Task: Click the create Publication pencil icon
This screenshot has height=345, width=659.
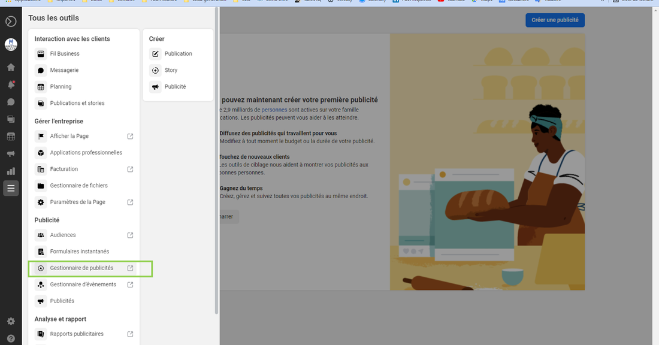Action: [155, 54]
